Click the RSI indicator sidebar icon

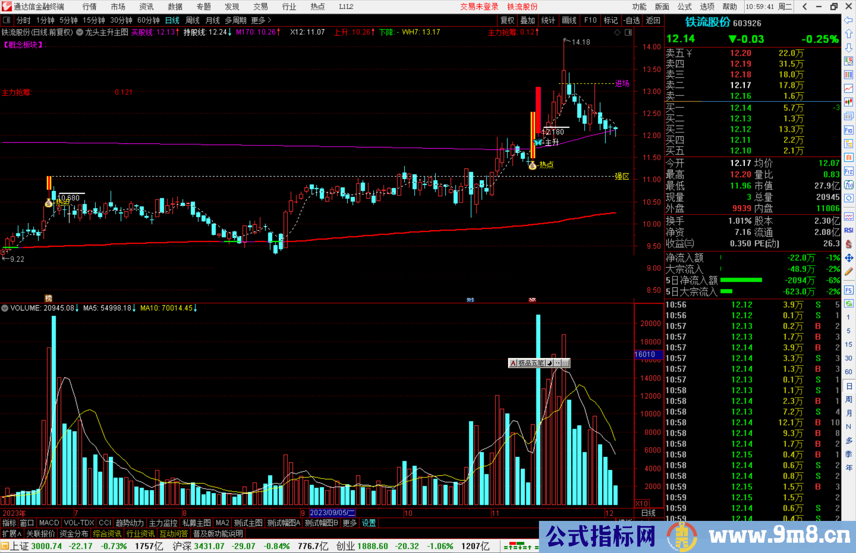coord(848,230)
